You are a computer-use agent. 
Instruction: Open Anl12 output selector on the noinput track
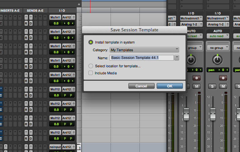[67, 147]
